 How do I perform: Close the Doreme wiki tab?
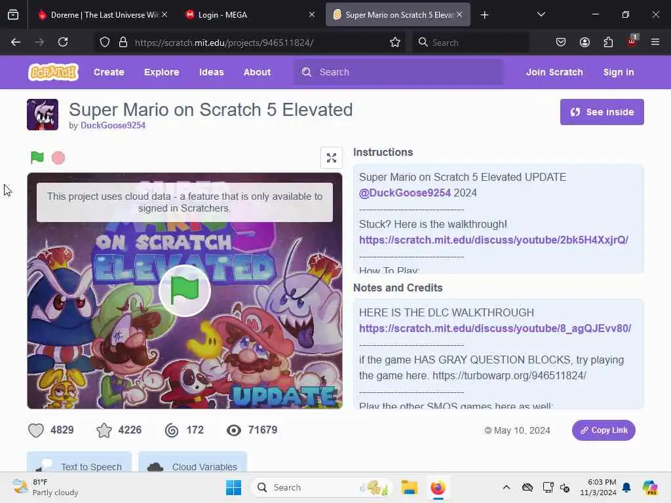pyautogui.click(x=164, y=14)
